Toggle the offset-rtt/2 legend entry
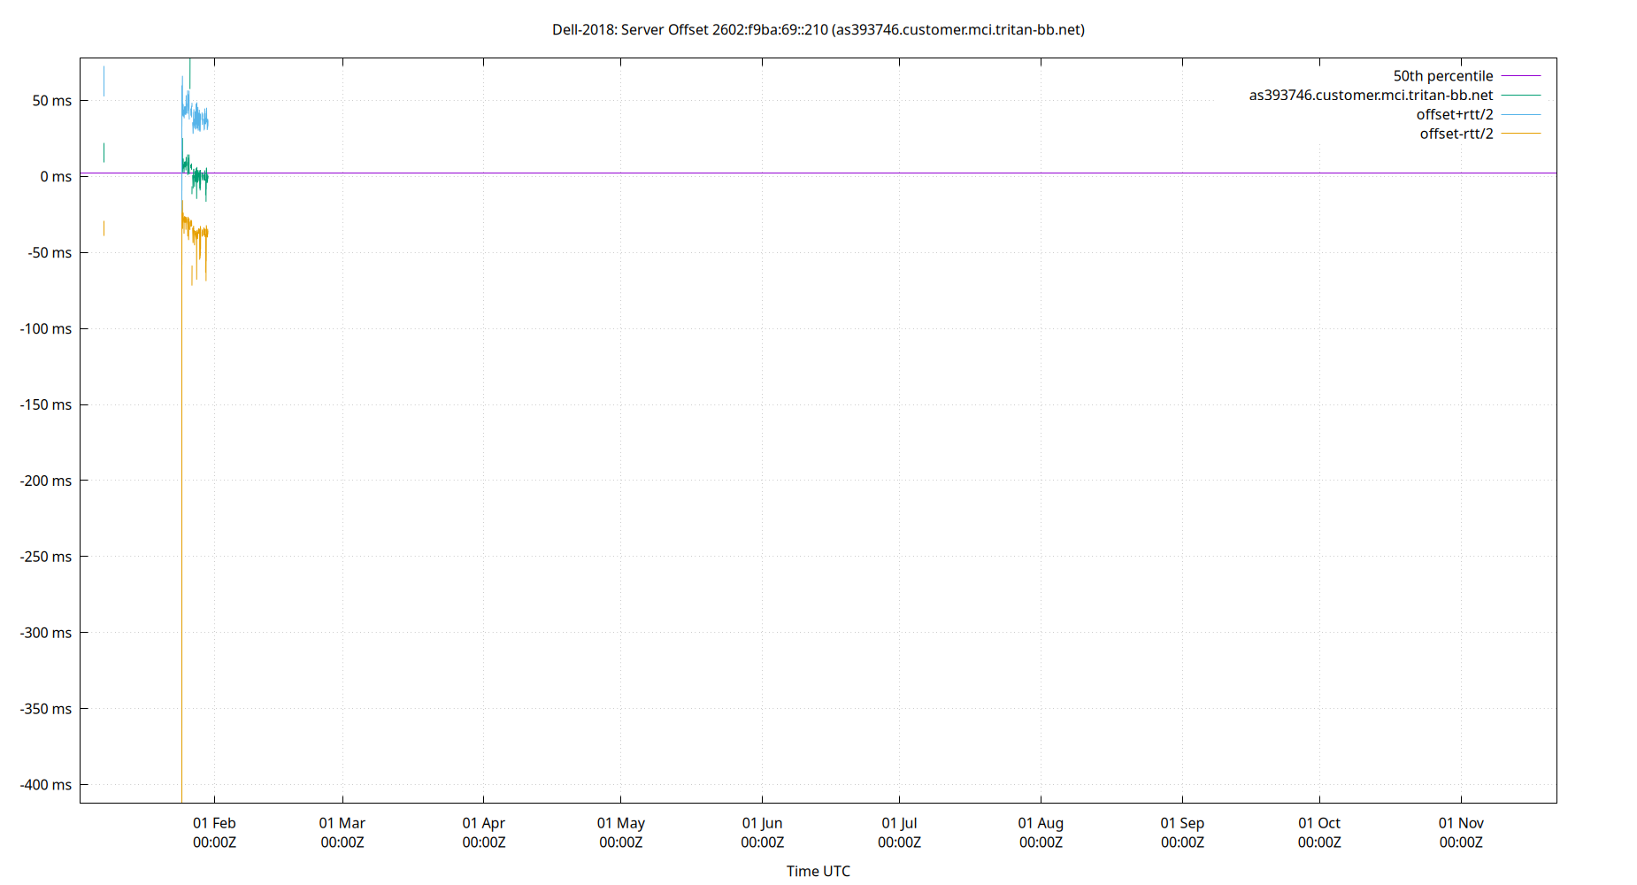The image size is (1637, 885). (x=1456, y=133)
